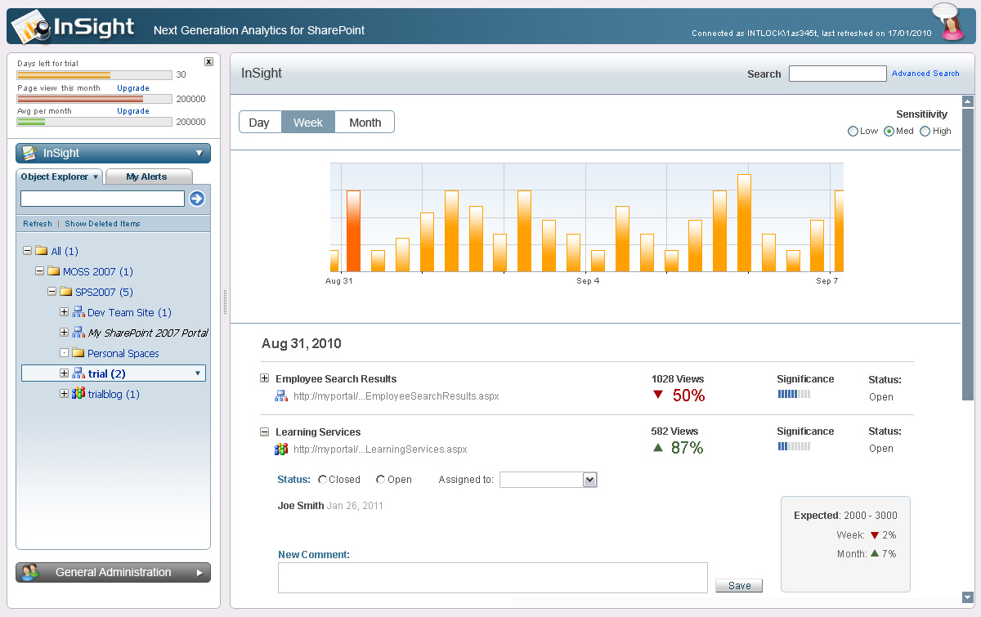Save the new comment
Viewport: 981px width, 617px height.
click(x=739, y=585)
